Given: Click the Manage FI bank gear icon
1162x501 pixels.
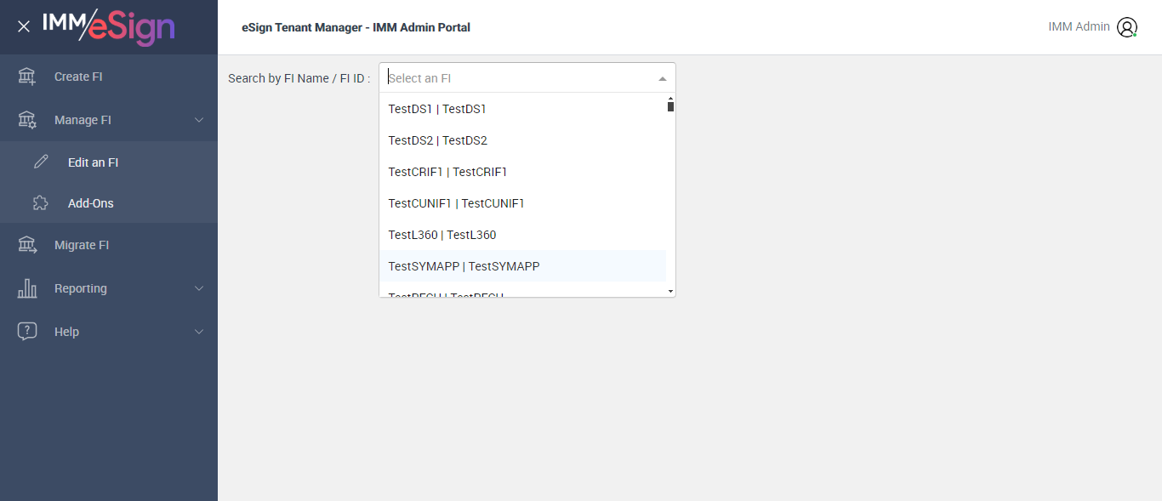Looking at the screenshot, I should [27, 120].
